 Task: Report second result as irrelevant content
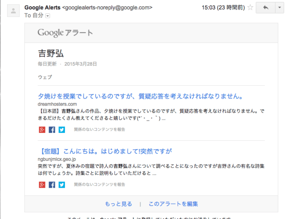99,185
